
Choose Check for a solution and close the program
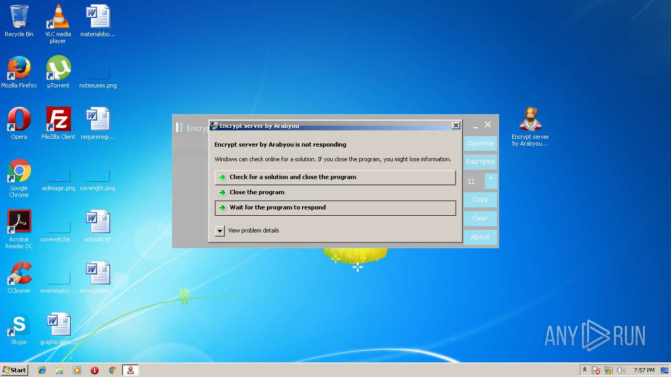(335, 177)
